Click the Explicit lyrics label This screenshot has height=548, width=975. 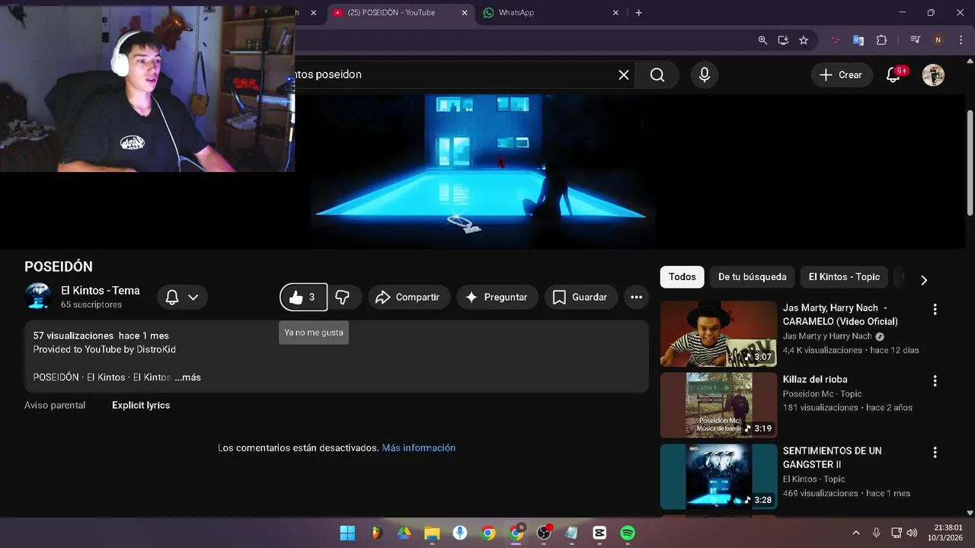pos(141,405)
